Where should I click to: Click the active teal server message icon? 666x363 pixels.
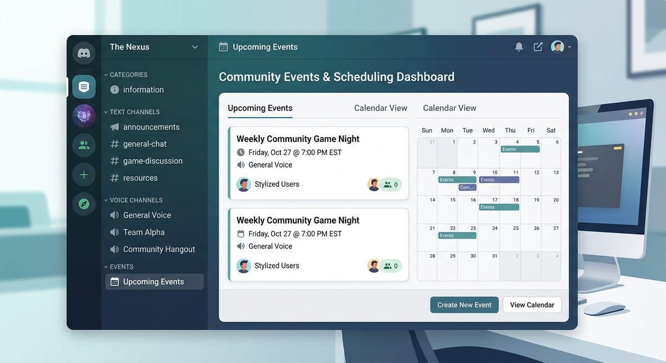pyautogui.click(x=84, y=87)
